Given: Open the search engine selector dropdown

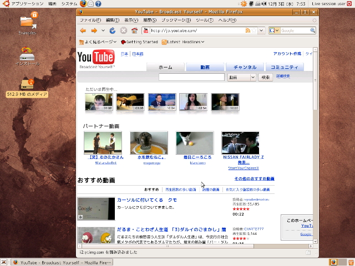Looking at the screenshot, I should point(275,30).
